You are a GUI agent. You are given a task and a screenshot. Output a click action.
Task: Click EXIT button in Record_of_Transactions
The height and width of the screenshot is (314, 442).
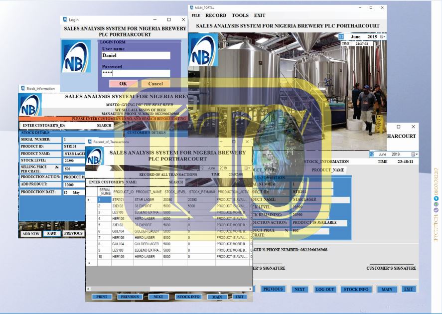click(x=239, y=297)
